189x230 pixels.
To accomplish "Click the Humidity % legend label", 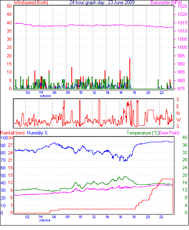I will click(x=37, y=133).
